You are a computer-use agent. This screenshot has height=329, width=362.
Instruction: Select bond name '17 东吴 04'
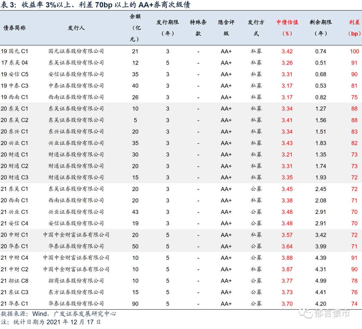(x=14, y=63)
